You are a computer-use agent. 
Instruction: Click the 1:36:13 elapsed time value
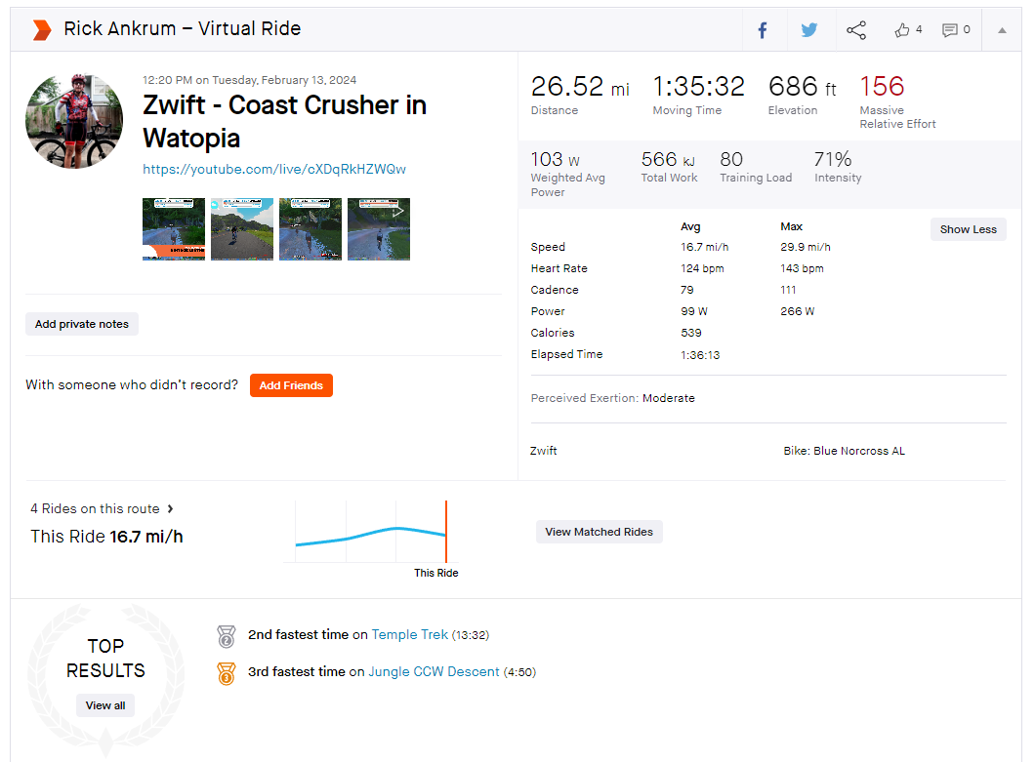point(700,355)
